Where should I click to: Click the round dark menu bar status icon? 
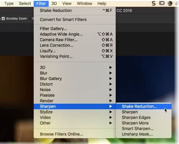170,3
